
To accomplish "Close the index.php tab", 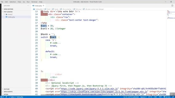I will [x=43, y=6].
